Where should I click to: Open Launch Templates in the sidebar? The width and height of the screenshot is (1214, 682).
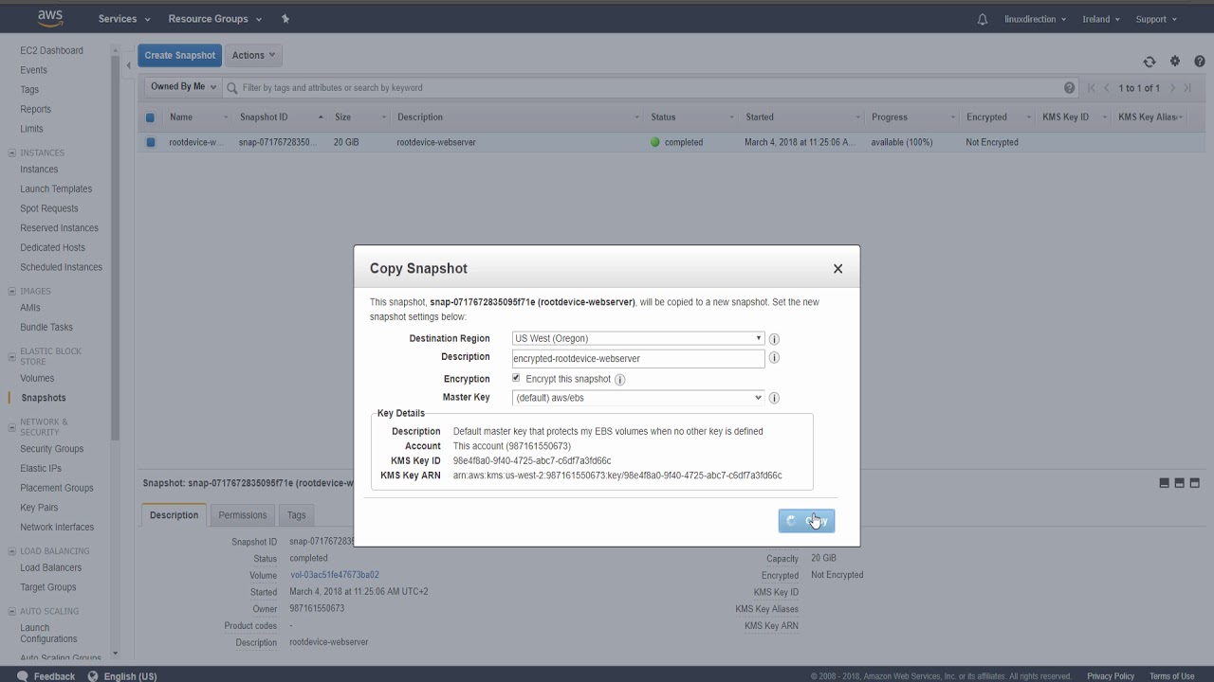point(56,188)
